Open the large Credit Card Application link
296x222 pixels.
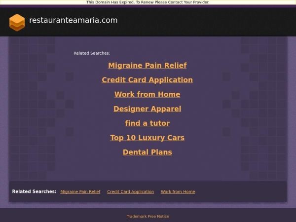(x=147, y=80)
